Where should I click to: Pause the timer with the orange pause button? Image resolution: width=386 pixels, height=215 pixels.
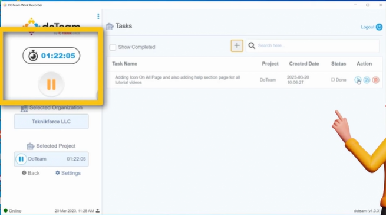coord(51,84)
